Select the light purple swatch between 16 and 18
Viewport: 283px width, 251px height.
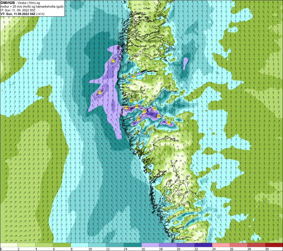click(x=150, y=245)
